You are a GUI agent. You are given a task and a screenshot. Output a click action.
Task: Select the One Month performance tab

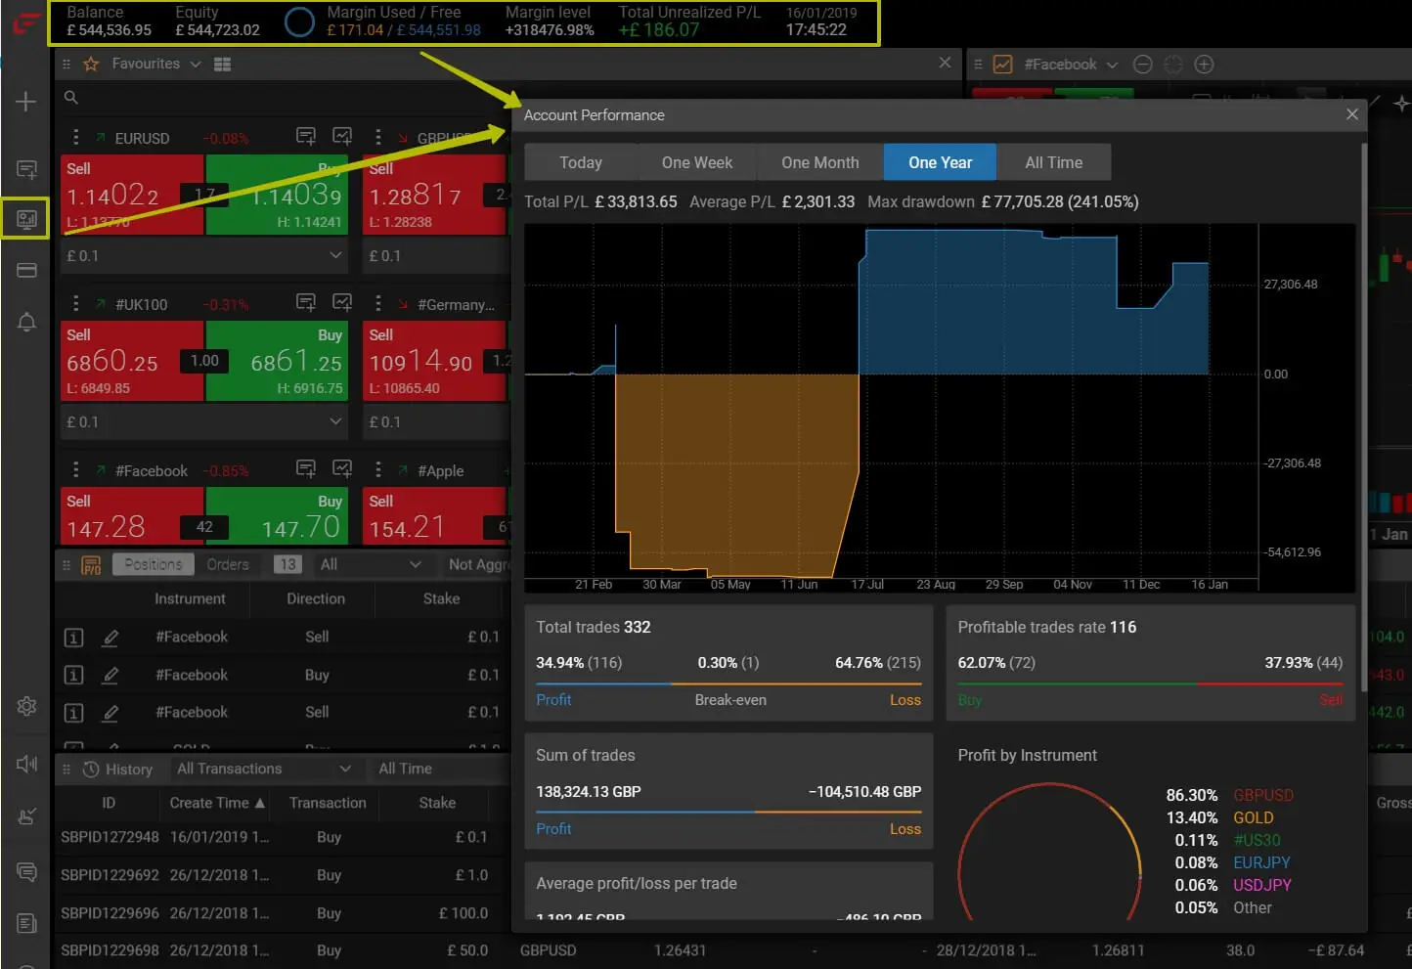click(x=820, y=162)
